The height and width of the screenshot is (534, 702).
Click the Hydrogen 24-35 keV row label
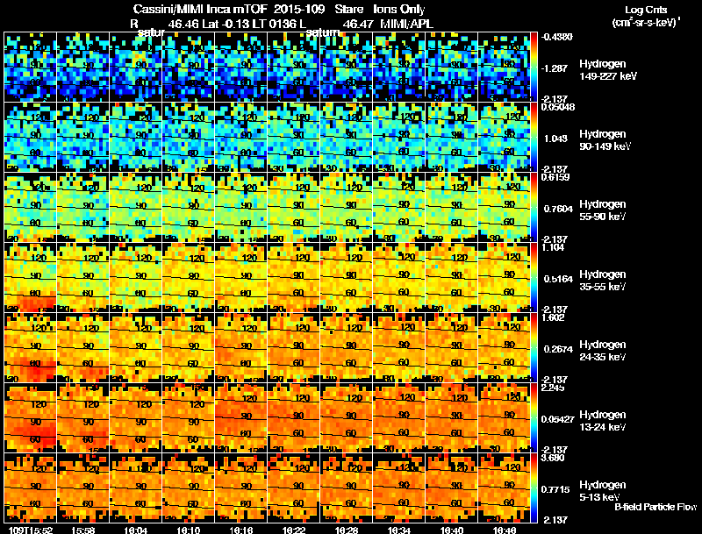[x=603, y=351]
